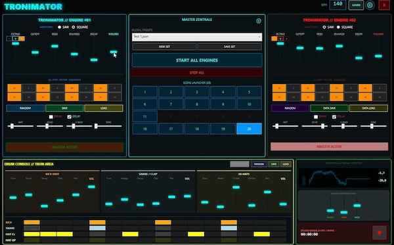The width and height of the screenshot is (394, 245).
Task: Toggle first SNARE step in drum grid
Action: point(32,228)
